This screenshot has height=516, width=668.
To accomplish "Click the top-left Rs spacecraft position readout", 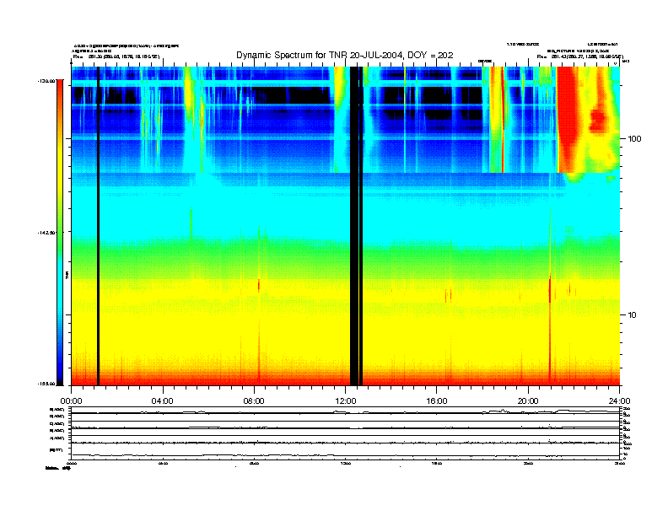I will click(x=116, y=56).
